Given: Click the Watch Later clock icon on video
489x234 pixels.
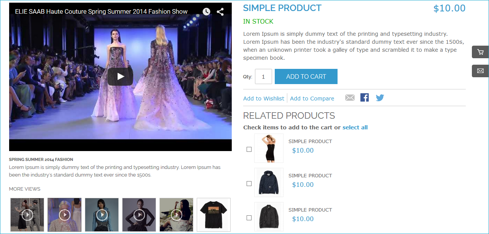Looking at the screenshot, I should pos(206,12).
